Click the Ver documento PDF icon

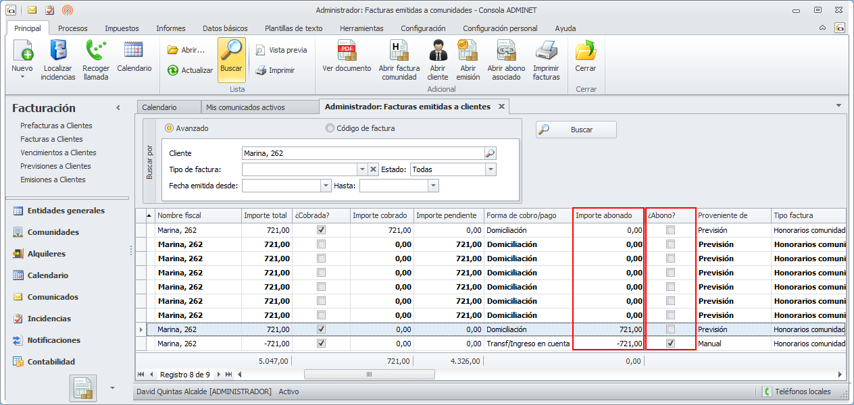click(347, 51)
